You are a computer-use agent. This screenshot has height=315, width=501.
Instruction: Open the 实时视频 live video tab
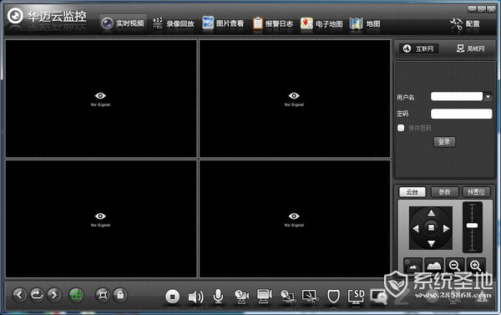coord(123,23)
